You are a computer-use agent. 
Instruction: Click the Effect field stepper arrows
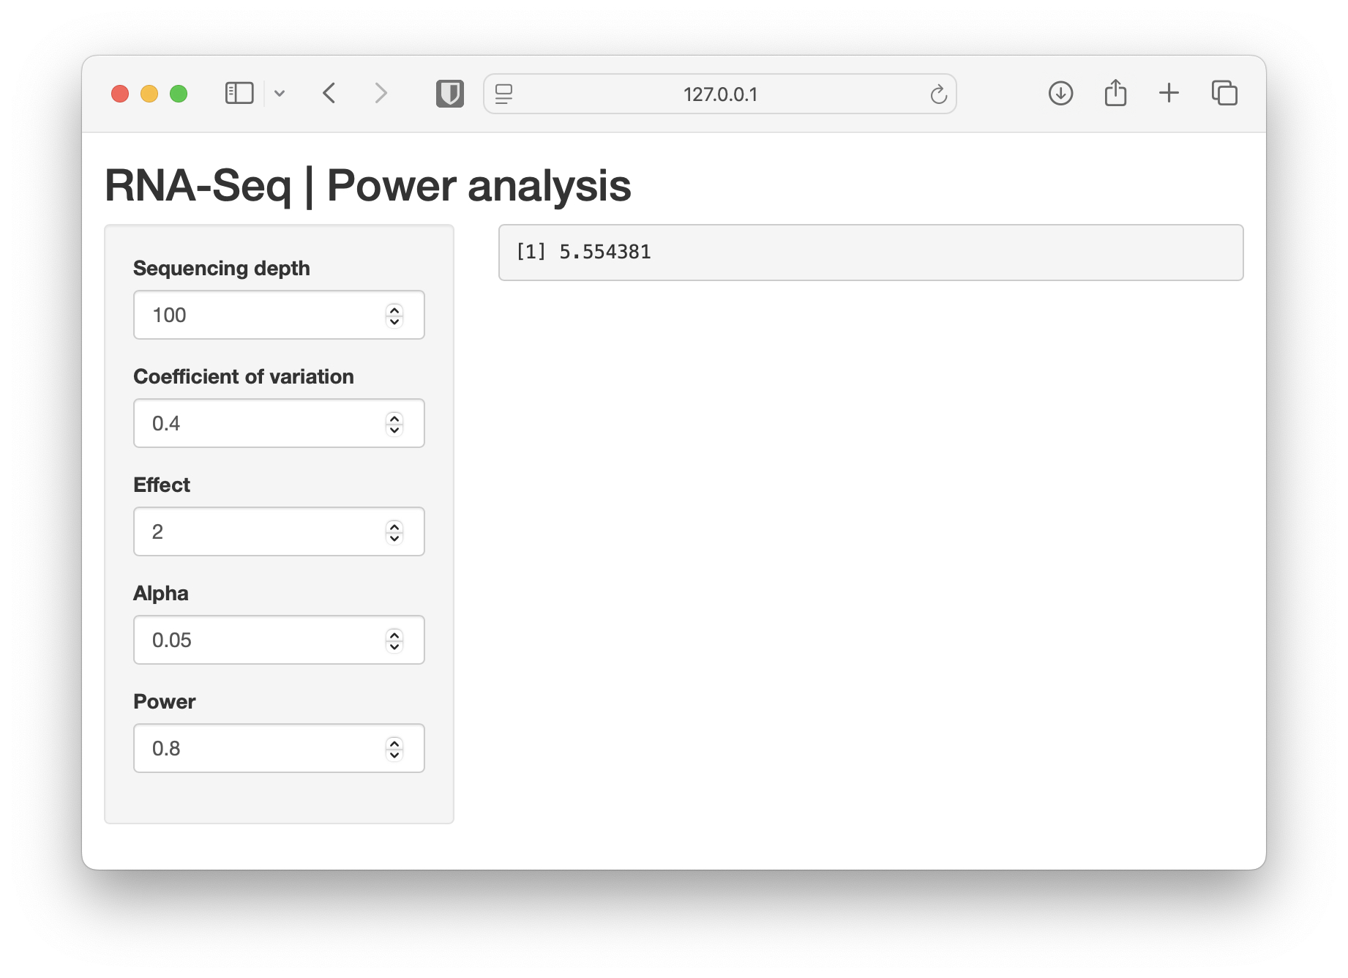394,532
